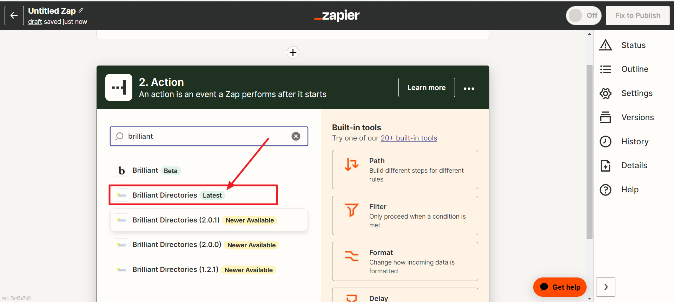
Task: Click the Brilliant Directories (1.2.1) logo
Action: click(x=121, y=270)
